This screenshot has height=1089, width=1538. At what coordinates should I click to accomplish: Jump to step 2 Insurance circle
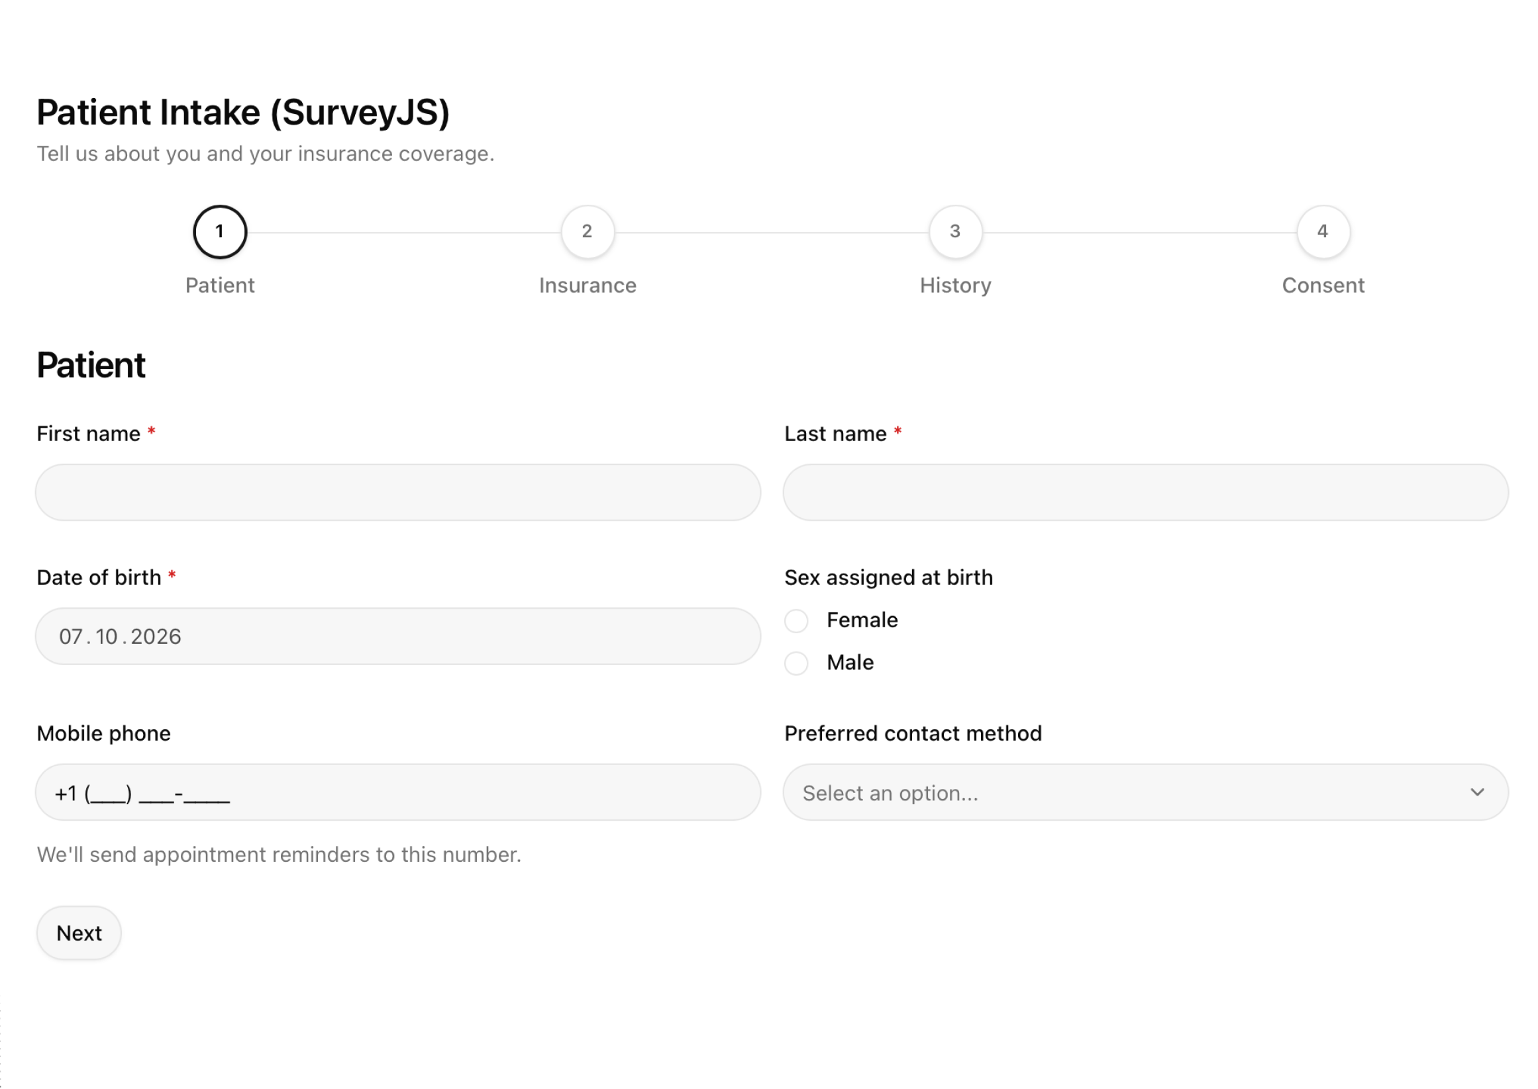588,232
